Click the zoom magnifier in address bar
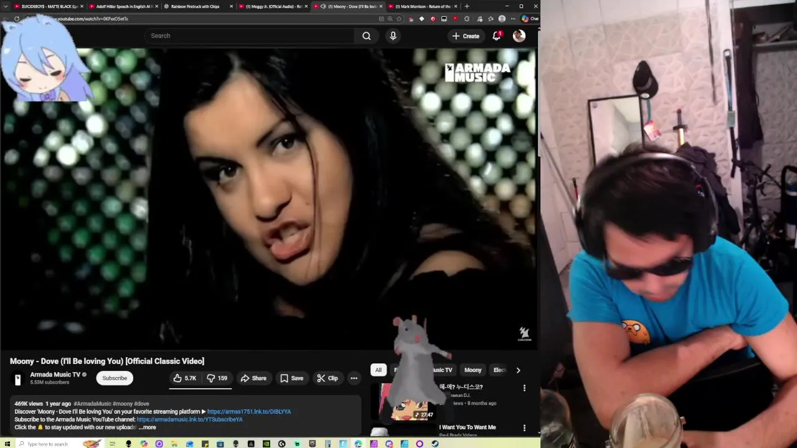 tap(390, 19)
